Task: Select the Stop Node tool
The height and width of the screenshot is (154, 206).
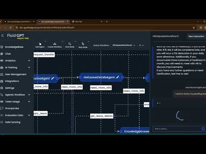Action: 83,45
